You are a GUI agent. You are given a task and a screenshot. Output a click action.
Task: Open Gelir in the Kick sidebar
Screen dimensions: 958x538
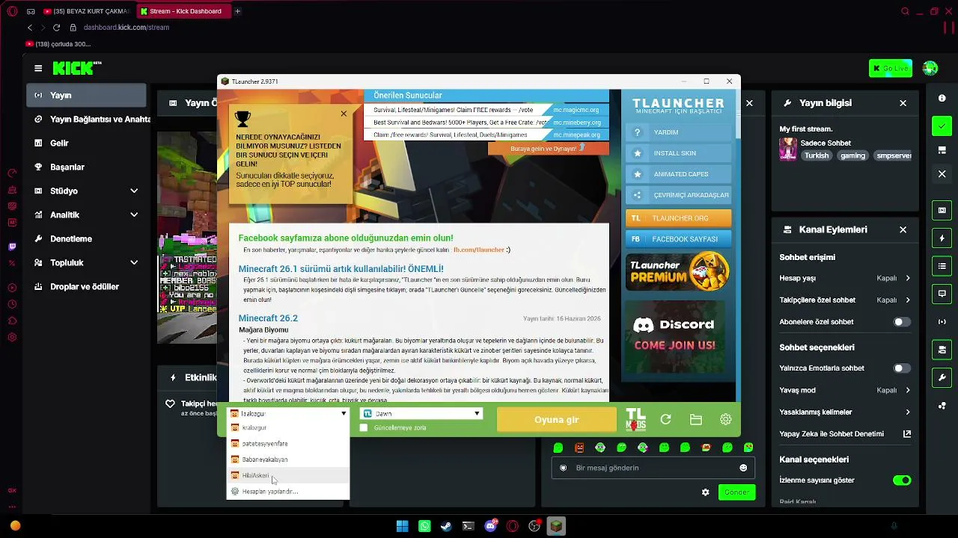pos(86,143)
